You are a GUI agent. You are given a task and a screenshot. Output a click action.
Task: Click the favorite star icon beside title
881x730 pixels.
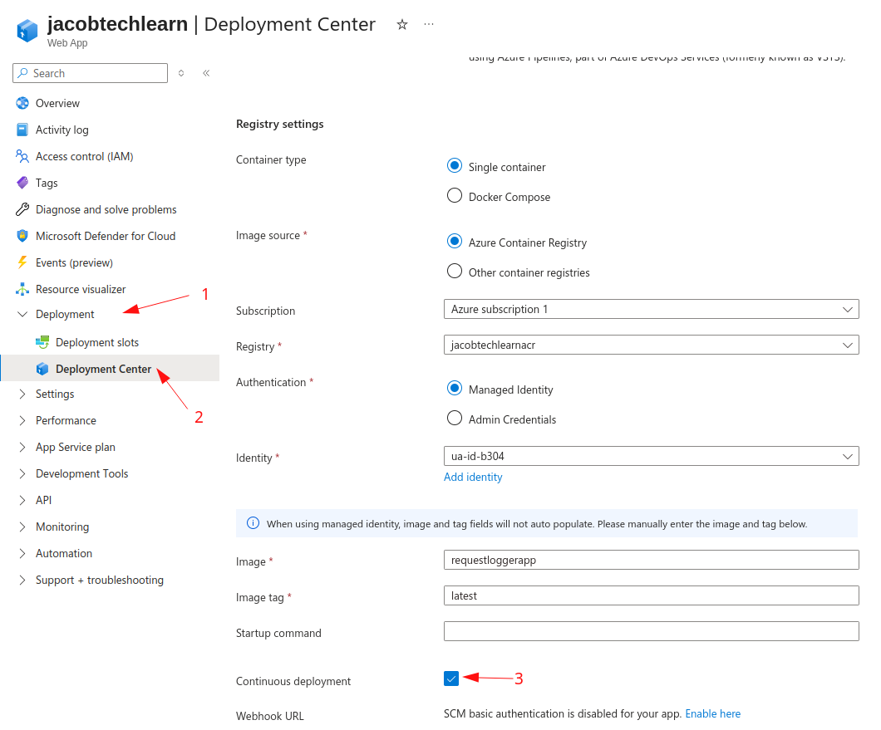[x=402, y=25]
